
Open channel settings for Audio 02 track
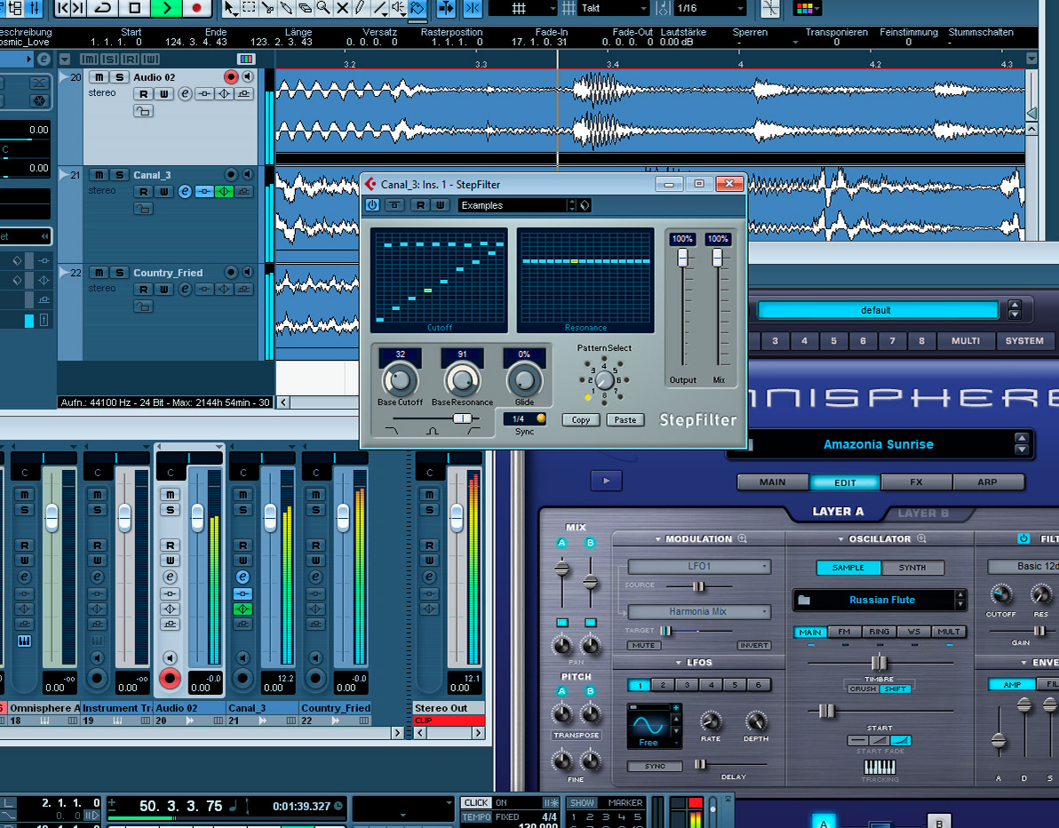coord(185,94)
